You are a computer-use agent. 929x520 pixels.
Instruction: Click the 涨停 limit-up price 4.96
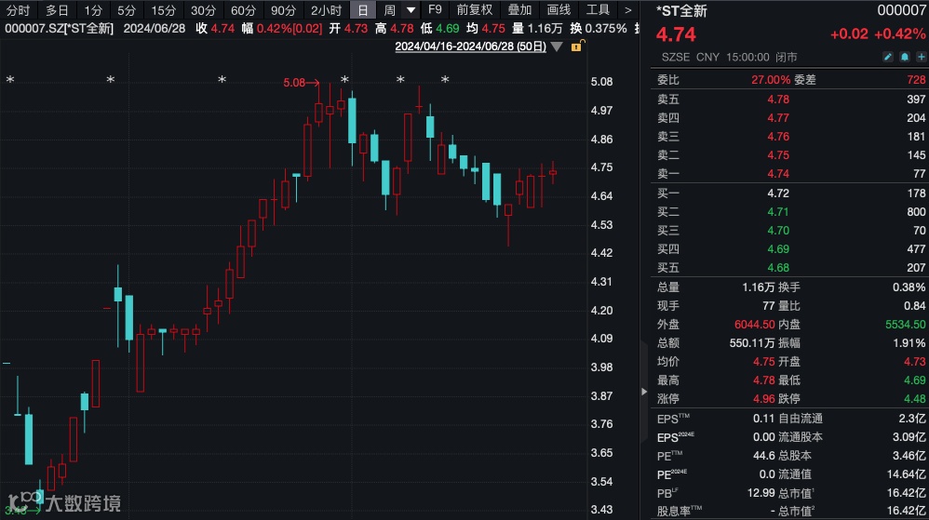pos(763,399)
